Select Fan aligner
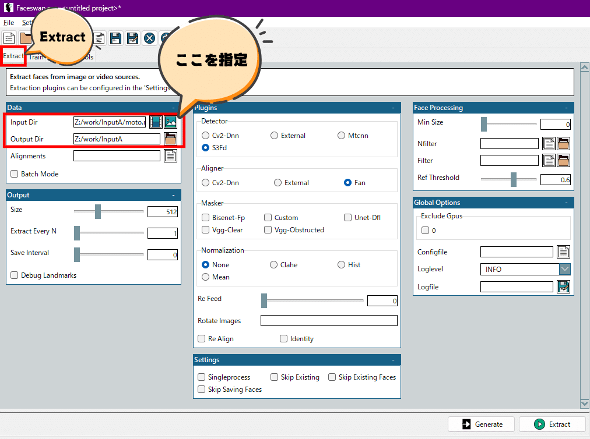 click(x=347, y=183)
